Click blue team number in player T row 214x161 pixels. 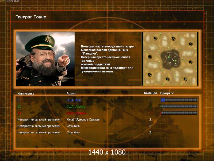pyautogui.click(x=150, y=100)
